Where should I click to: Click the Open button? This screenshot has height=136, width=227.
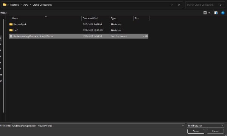pos(196,131)
